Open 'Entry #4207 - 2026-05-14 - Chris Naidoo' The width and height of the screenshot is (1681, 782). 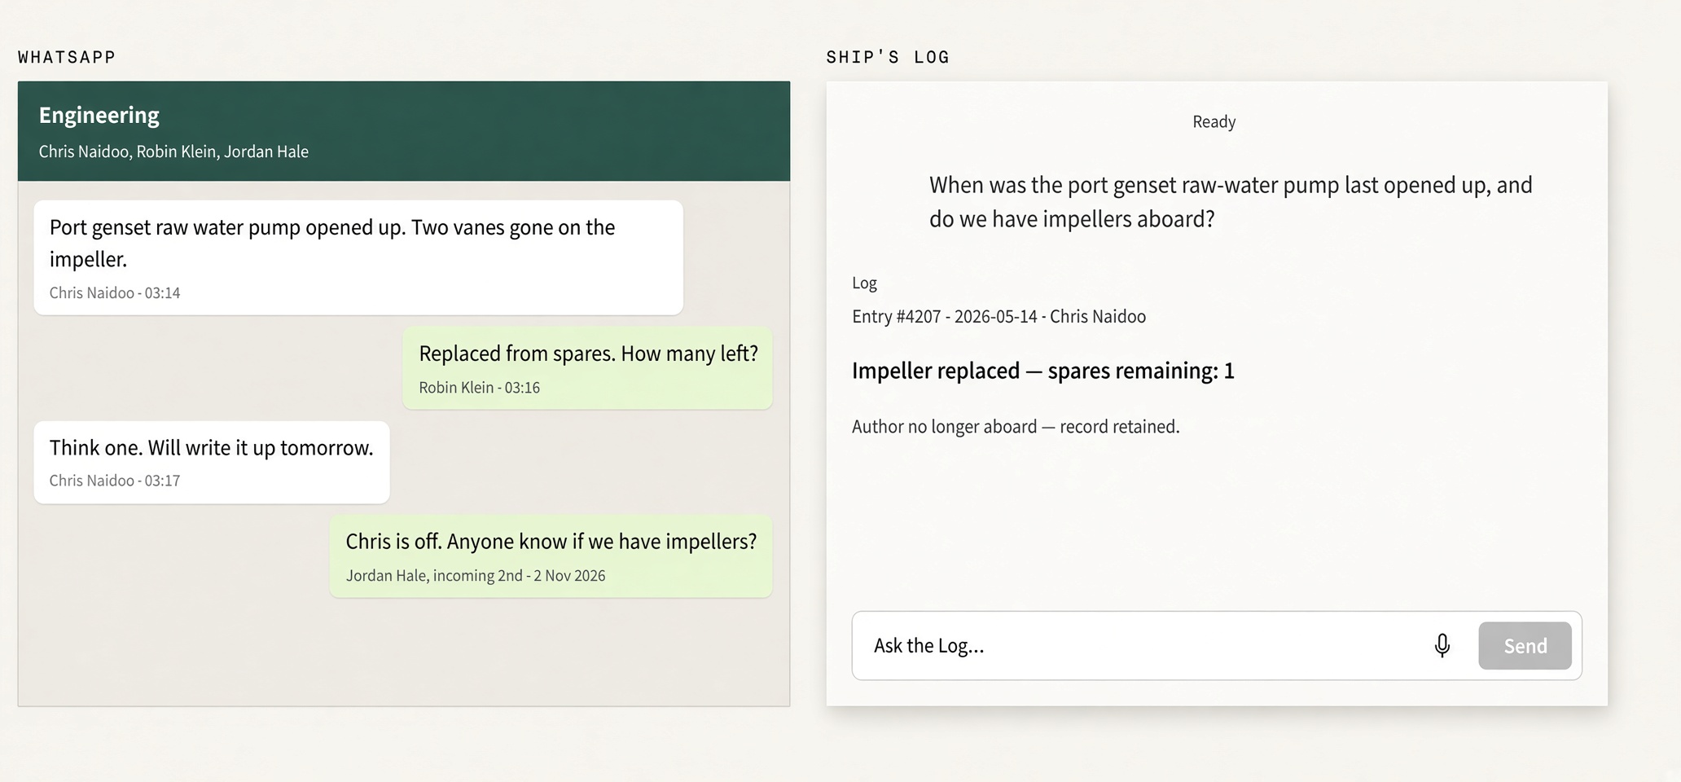pos(999,317)
